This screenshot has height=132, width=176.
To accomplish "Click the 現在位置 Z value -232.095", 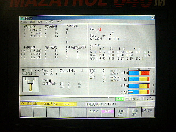I will [35, 36].
